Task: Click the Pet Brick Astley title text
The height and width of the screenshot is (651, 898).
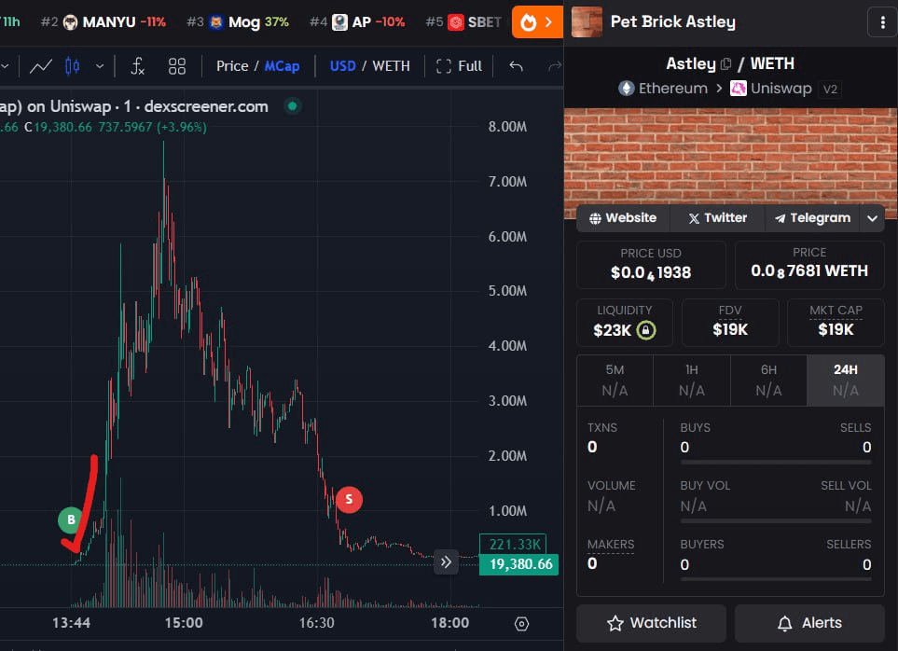Action: click(x=673, y=21)
